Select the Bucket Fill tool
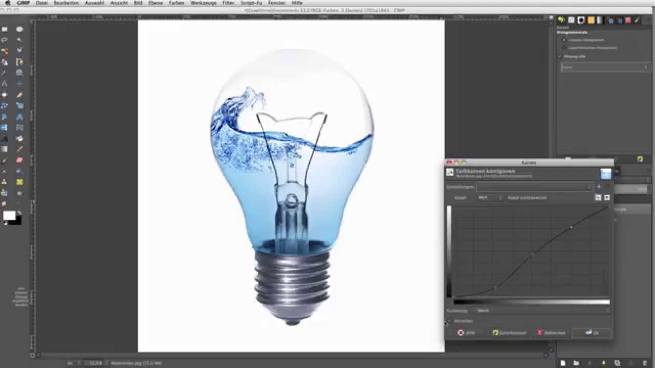The image size is (655, 368). pos(19,138)
